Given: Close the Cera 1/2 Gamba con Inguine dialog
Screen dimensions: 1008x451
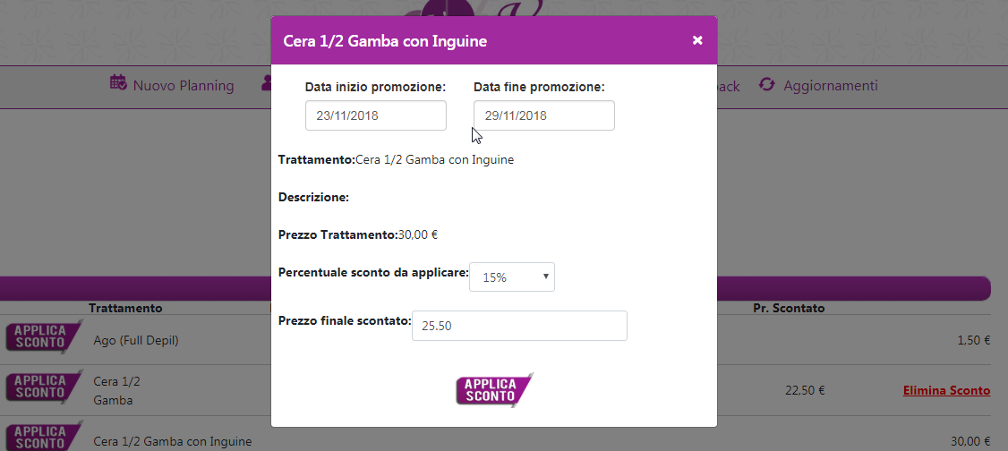Looking at the screenshot, I should click(697, 40).
